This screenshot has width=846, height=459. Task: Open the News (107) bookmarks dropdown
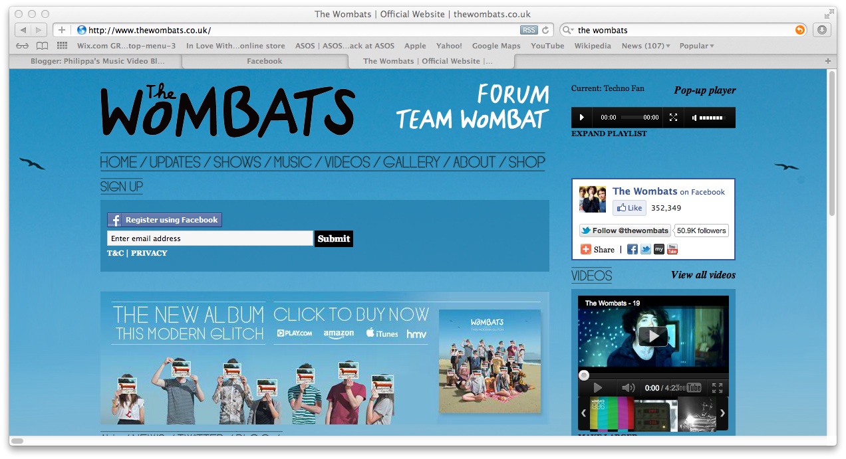click(x=646, y=46)
